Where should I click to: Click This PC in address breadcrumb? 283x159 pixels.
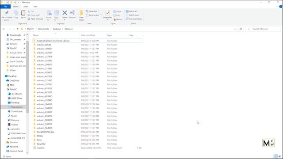(x=31, y=29)
